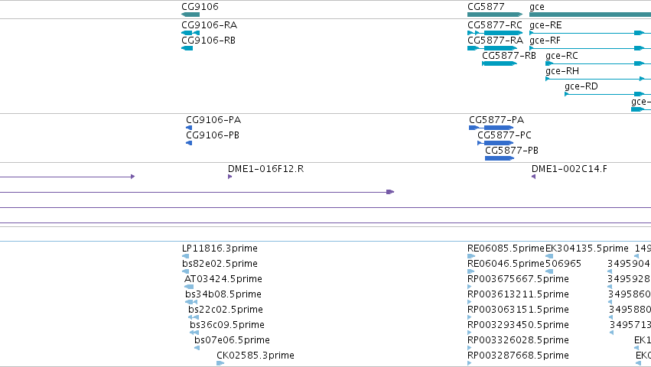Click EST label EK304135.5prime

click(587, 248)
